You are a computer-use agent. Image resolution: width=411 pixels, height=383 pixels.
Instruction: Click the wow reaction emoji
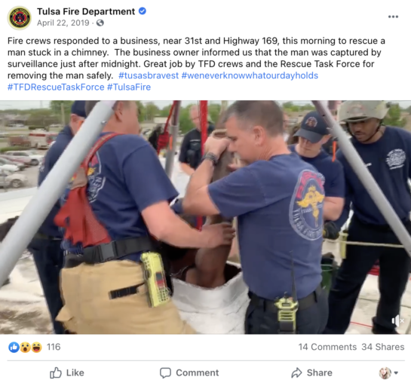(25, 347)
